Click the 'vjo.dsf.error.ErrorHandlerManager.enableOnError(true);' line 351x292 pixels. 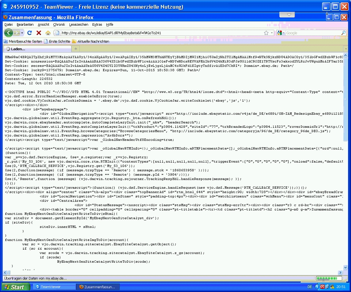[x=63, y=97]
